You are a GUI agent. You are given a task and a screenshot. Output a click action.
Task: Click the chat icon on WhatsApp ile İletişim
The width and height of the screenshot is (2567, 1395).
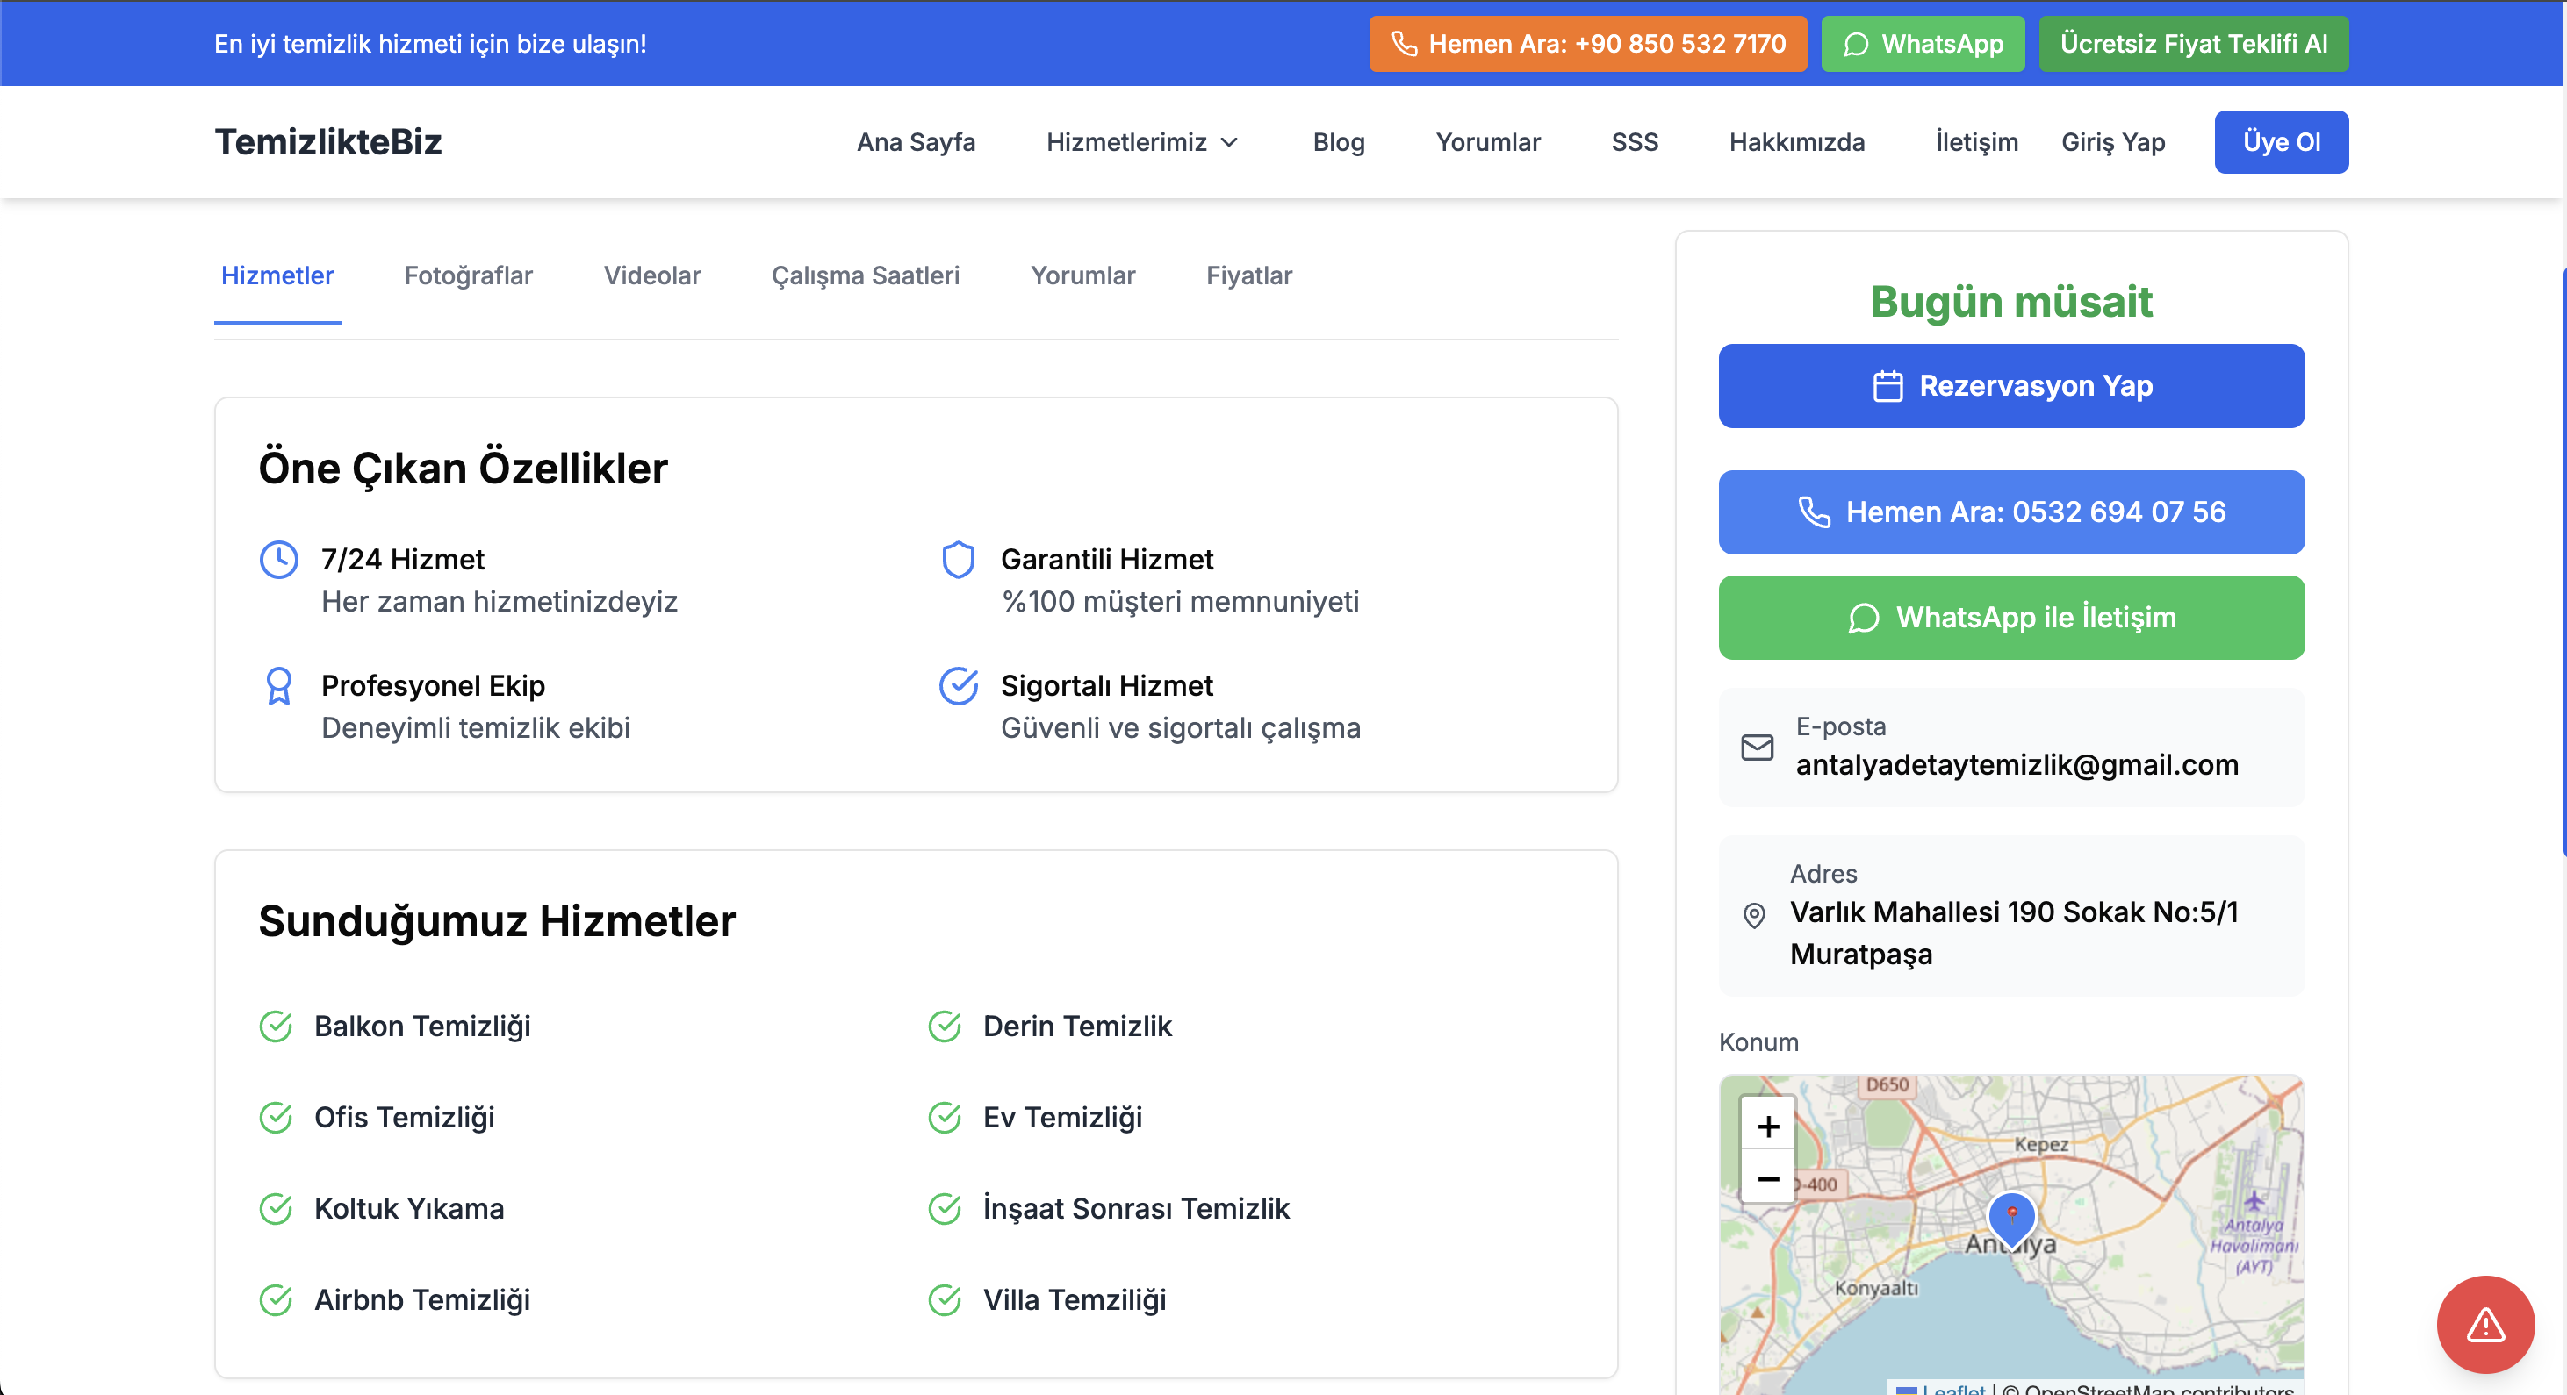tap(1864, 619)
